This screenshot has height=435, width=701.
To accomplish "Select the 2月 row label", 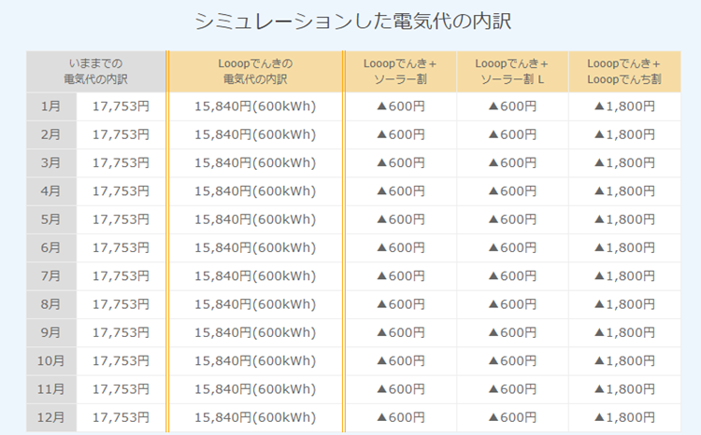I will (x=51, y=134).
